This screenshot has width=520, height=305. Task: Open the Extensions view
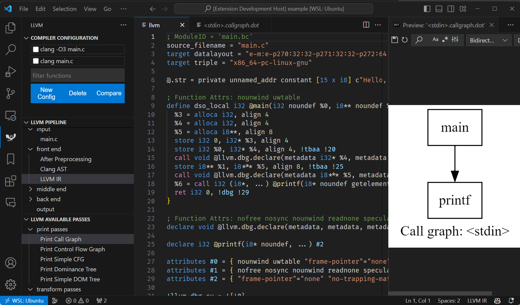click(11, 181)
